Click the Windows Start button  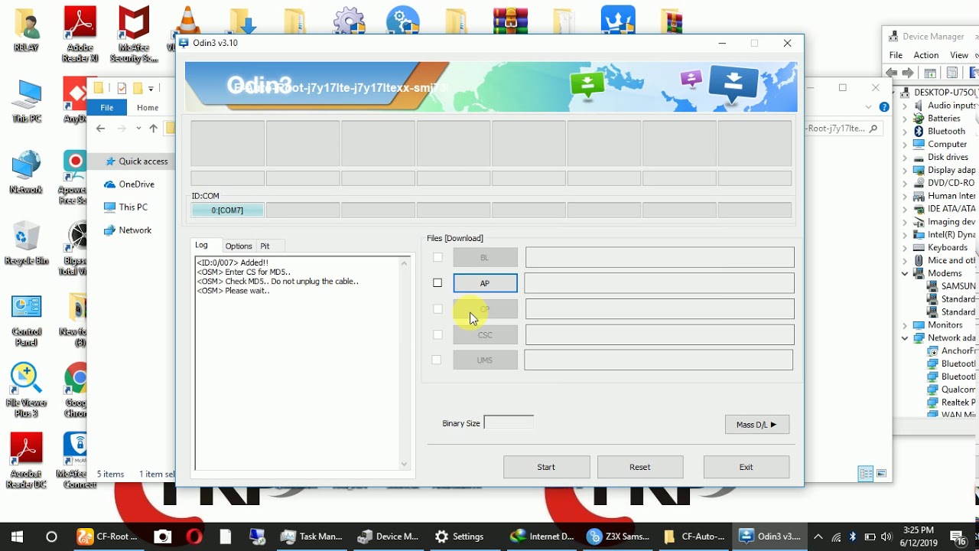click(17, 536)
